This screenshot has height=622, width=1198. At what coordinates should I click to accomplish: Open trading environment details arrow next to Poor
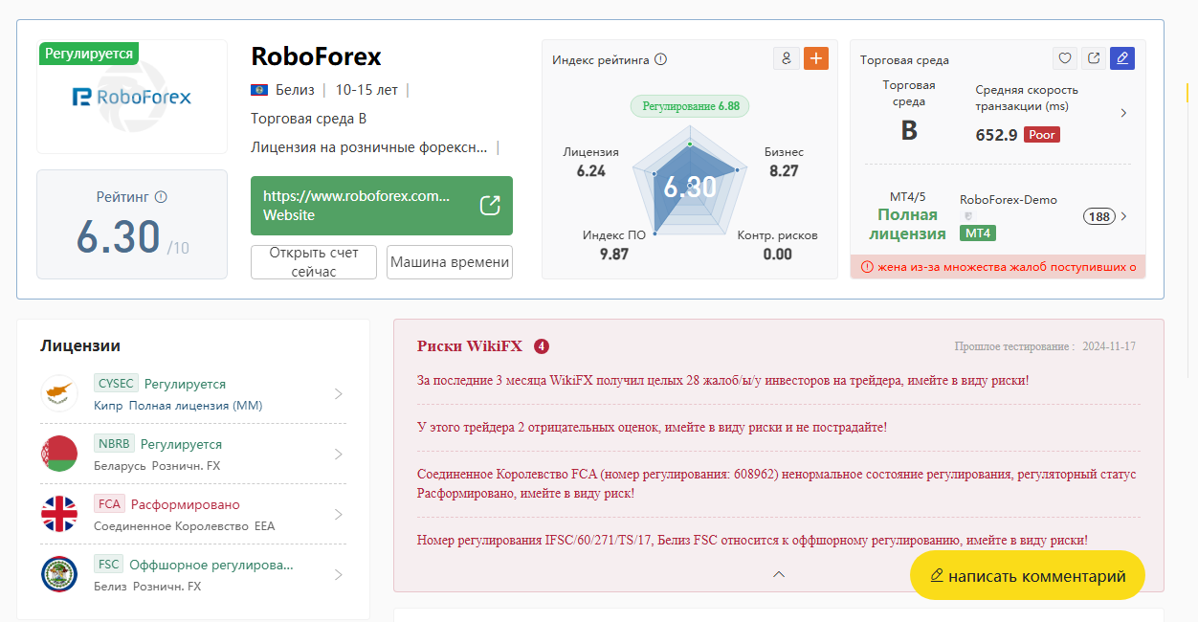1123,113
